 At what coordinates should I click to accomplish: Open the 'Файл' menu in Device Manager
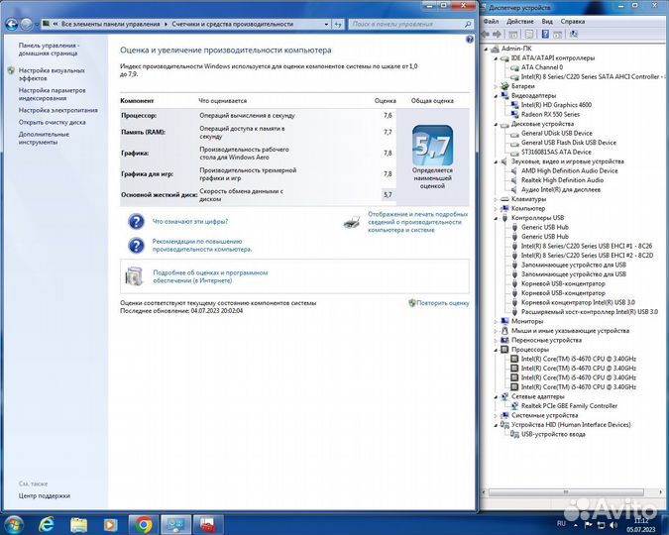coord(491,22)
